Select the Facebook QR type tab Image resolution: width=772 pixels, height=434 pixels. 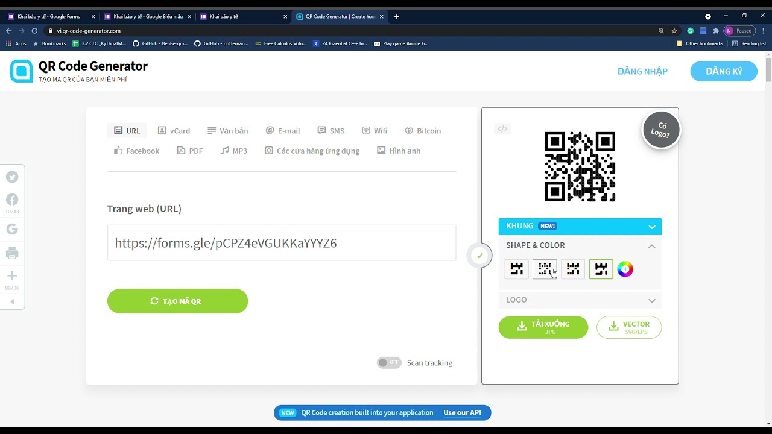[x=136, y=151]
